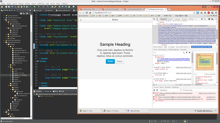220x123 pixels.
Task: Collapse the Java Resources tree node
Action: (x=4, y=20)
